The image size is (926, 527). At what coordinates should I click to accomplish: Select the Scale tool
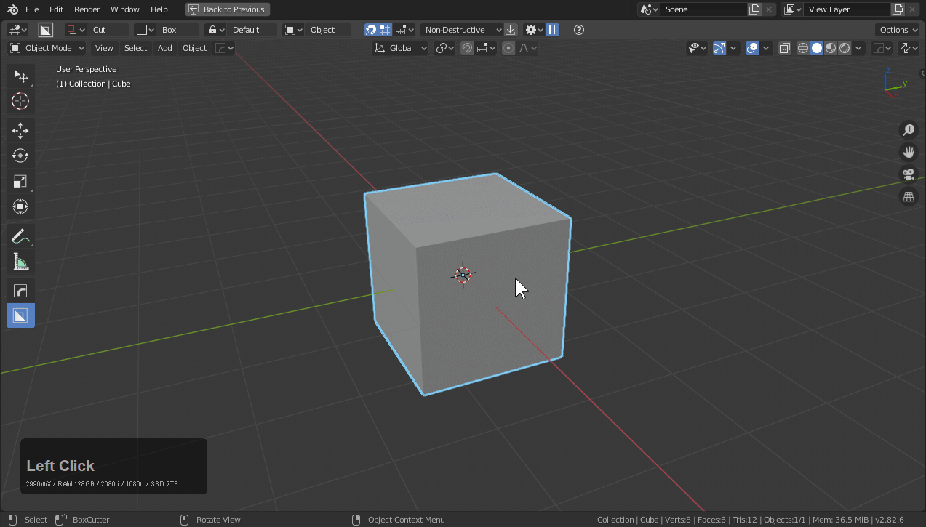20,182
